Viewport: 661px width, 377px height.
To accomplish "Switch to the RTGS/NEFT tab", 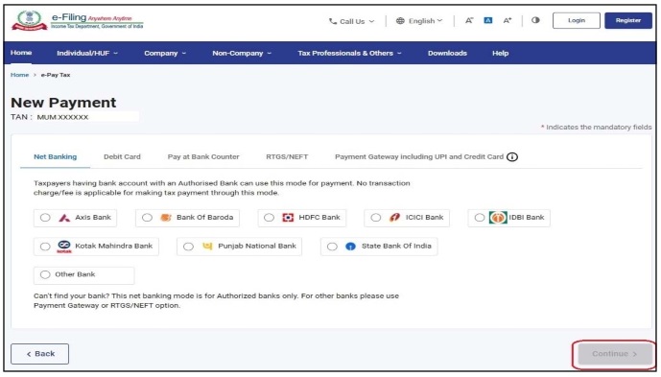I will [x=287, y=157].
